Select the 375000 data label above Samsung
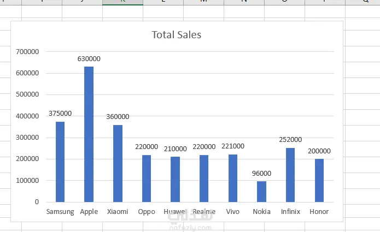The width and height of the screenshot is (380, 232). click(60, 113)
